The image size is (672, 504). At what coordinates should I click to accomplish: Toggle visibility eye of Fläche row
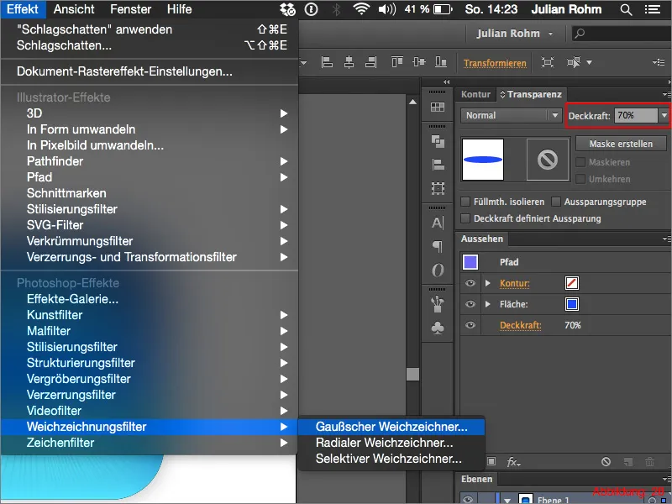(x=470, y=304)
